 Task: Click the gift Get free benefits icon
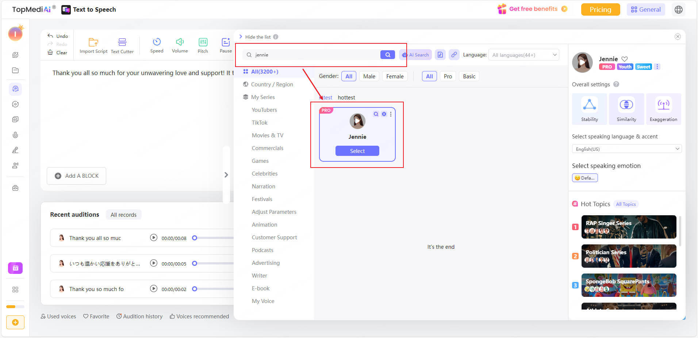tap(502, 9)
